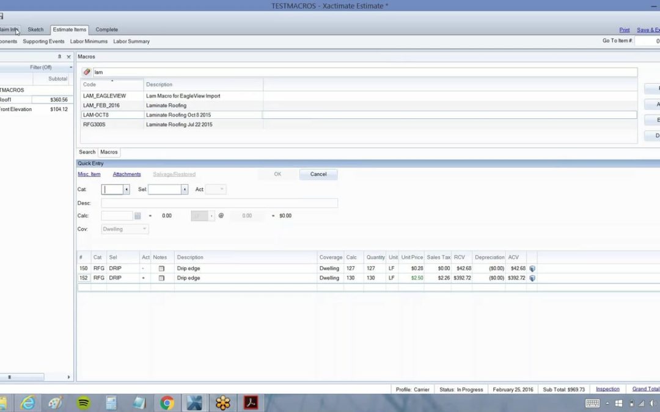Select the RFG300S macro row
The width and height of the screenshot is (660, 412).
point(359,125)
